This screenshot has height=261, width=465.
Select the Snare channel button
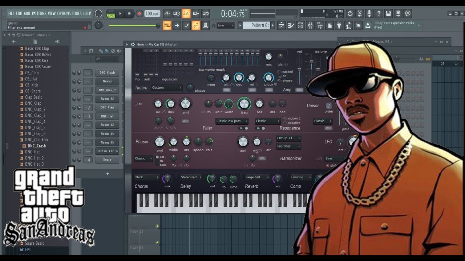point(107,159)
